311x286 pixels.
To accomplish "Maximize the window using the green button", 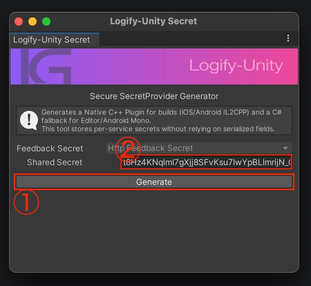I will (x=46, y=21).
